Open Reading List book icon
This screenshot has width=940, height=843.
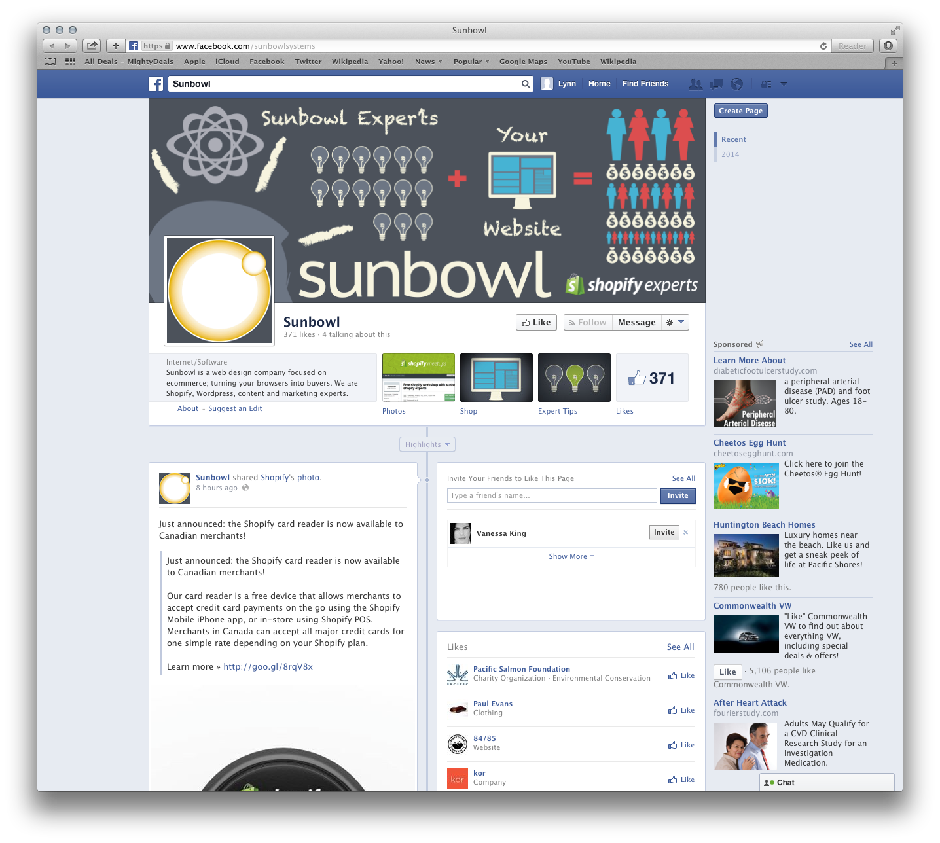tap(50, 62)
